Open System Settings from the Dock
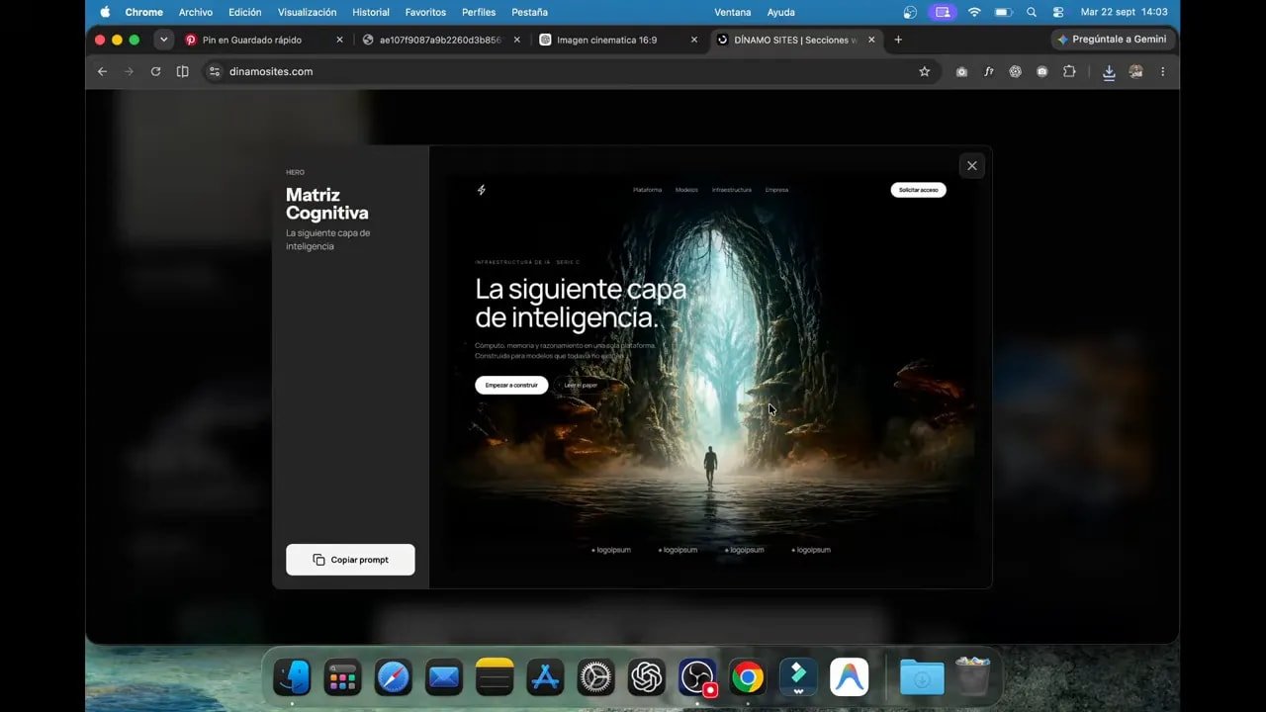The image size is (1266, 712). coord(595,677)
